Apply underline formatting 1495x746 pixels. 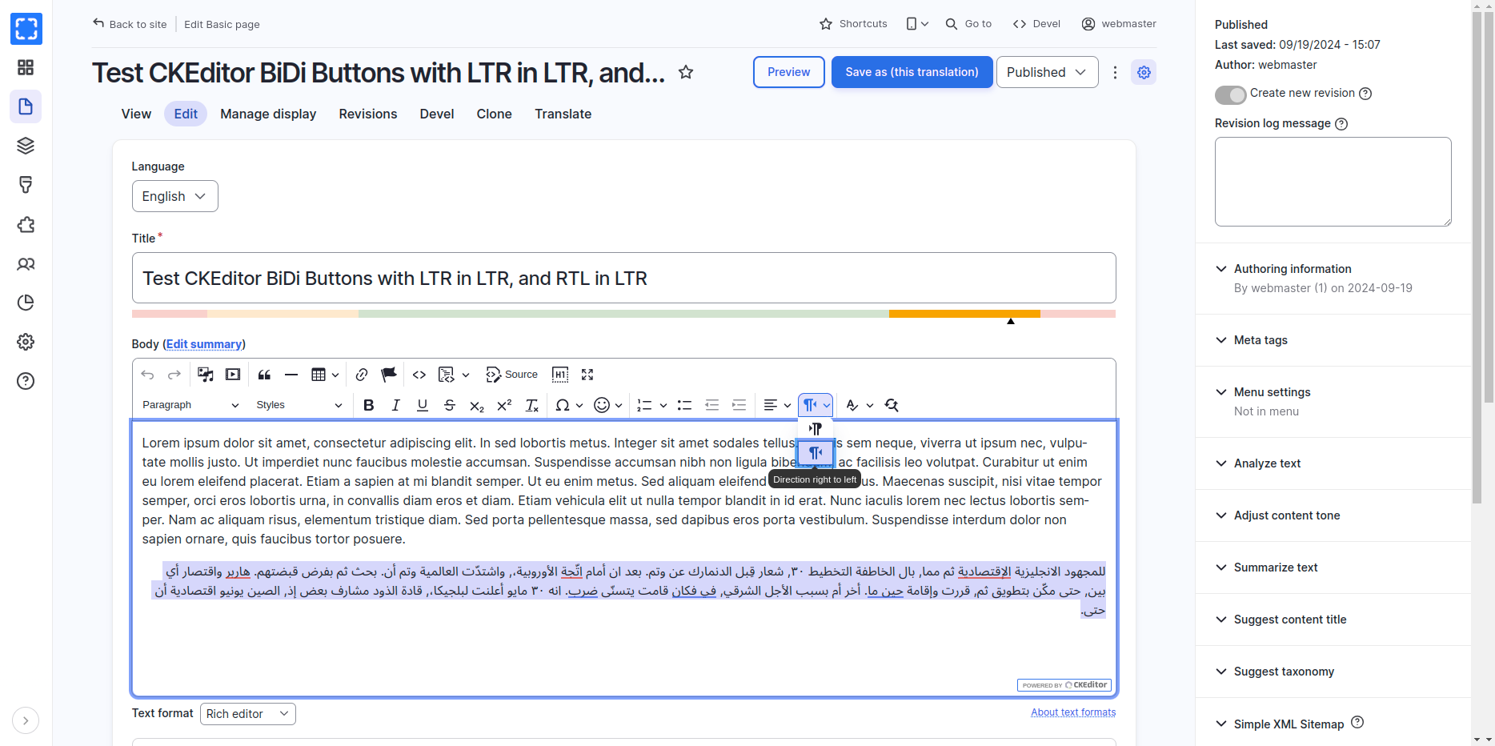[x=423, y=405]
